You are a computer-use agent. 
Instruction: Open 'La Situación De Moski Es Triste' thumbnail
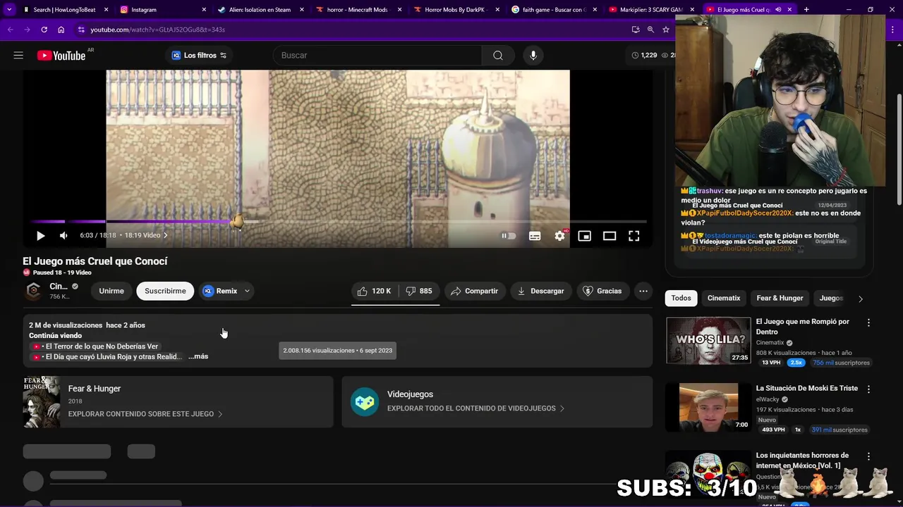click(x=708, y=407)
